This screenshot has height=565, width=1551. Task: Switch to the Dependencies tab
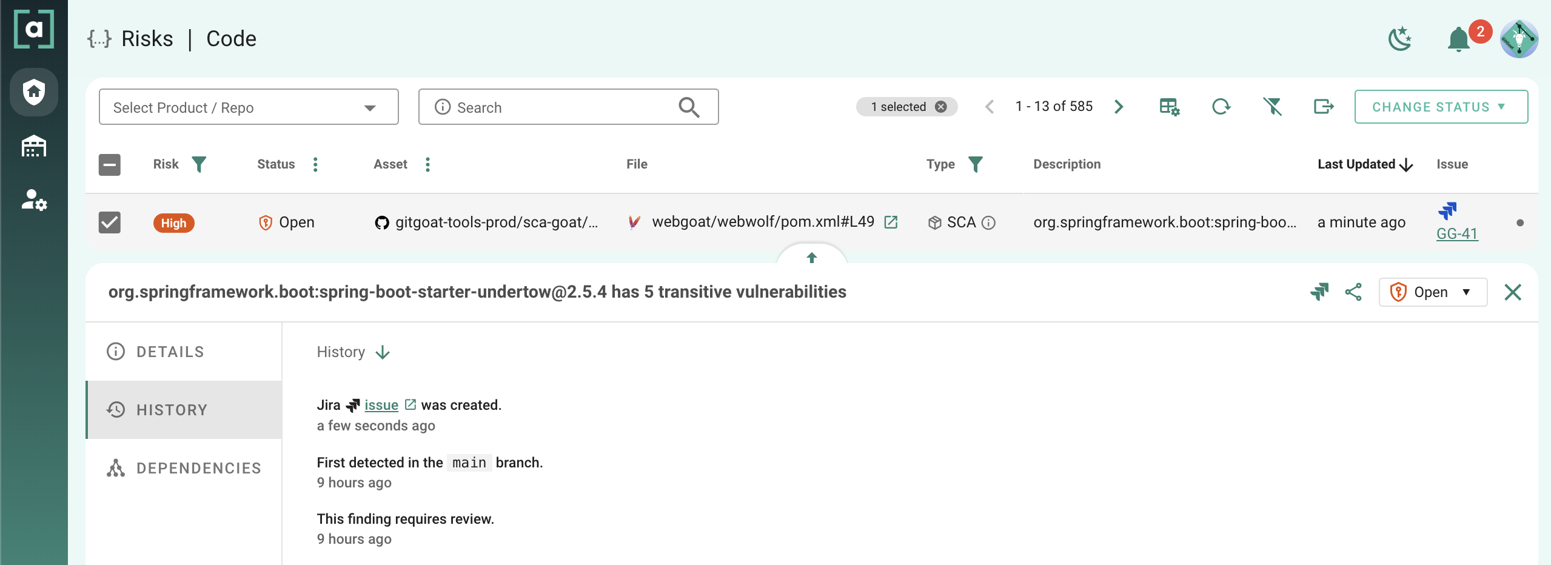pos(198,468)
